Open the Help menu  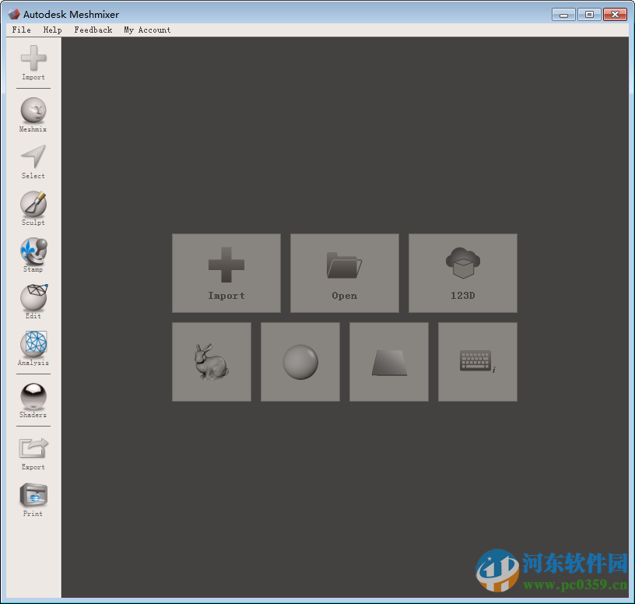point(53,30)
